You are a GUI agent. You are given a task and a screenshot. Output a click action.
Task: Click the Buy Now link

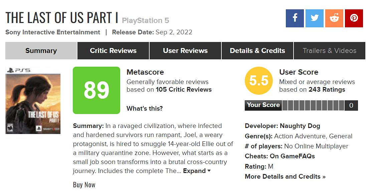(84, 185)
